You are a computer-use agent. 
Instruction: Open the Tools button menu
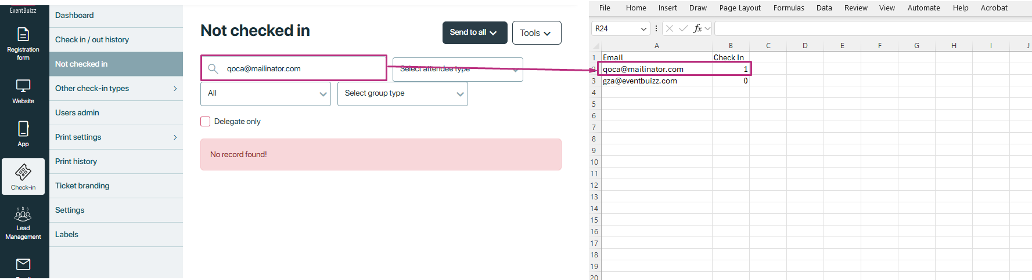(x=536, y=33)
